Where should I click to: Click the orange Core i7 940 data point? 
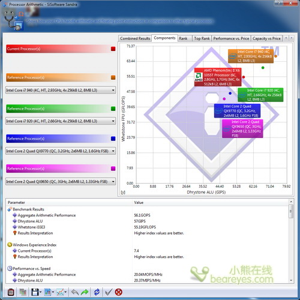(x=275, y=56)
